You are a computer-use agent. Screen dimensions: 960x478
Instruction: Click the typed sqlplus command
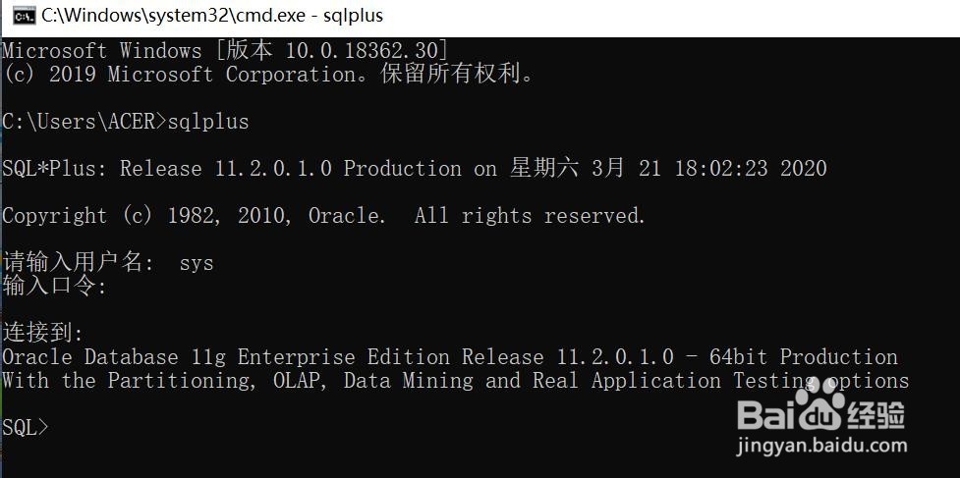pyautogui.click(x=208, y=122)
